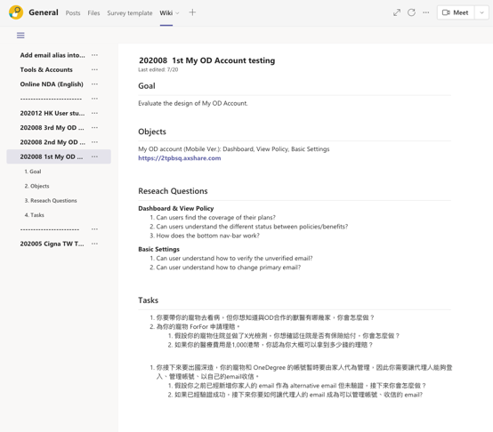Click the Reseach Questions heading
Viewport: 493px width, 432px height.
coord(173,191)
